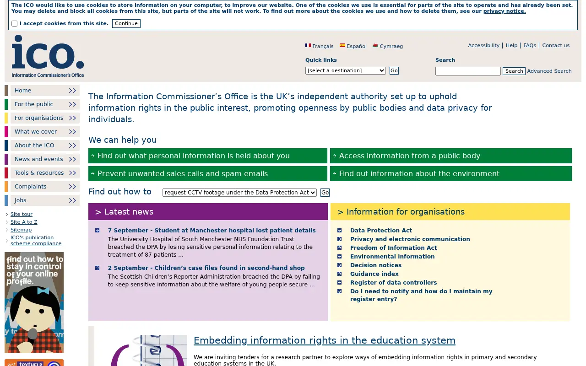Open 2 September children's case files article
Image resolution: width=586 pixels, height=366 pixels.
(206, 268)
